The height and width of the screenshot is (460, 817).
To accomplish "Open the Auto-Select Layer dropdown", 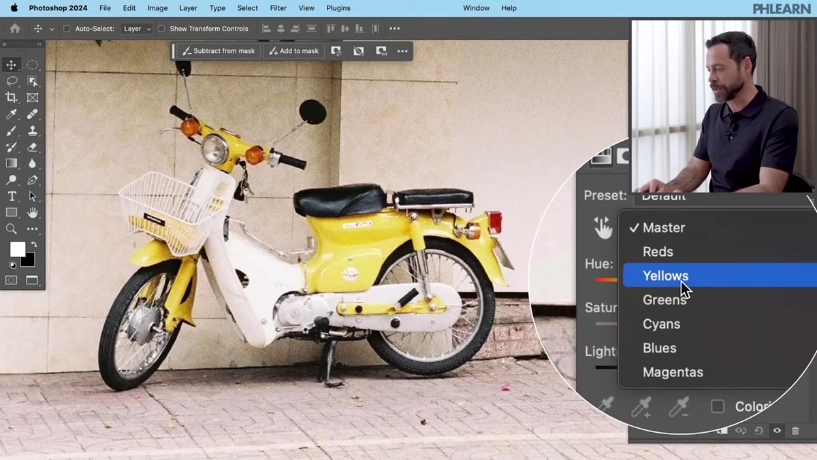I will [136, 29].
